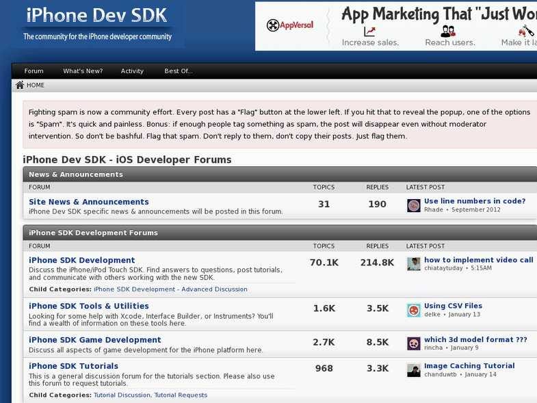
Task: Click username chiataytuday under video call post
Action: pos(443,268)
